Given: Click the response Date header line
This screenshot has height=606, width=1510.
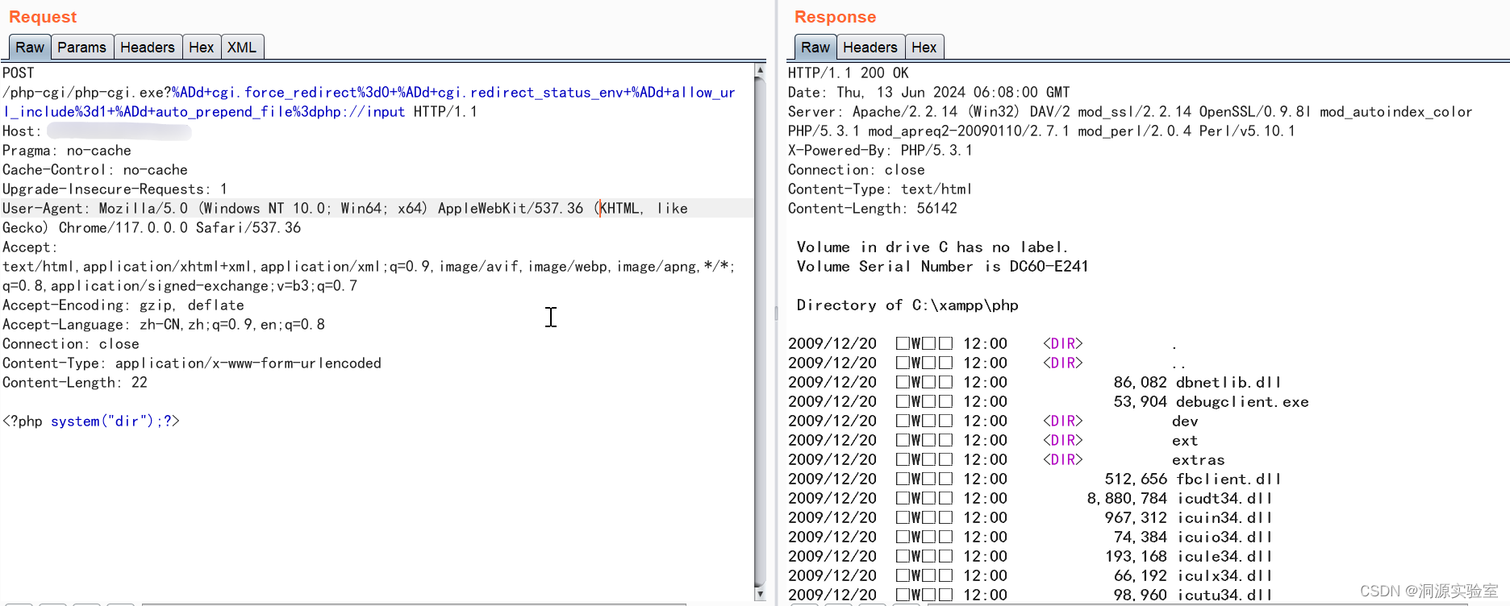Looking at the screenshot, I should point(929,93).
